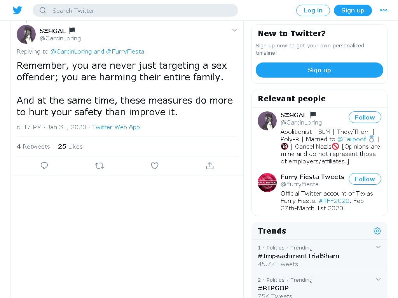Follow Furry Fiesta Tweets account

[365, 179]
